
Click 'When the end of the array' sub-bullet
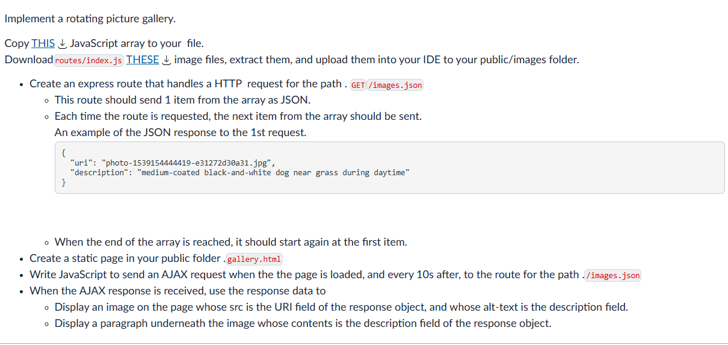click(x=231, y=242)
